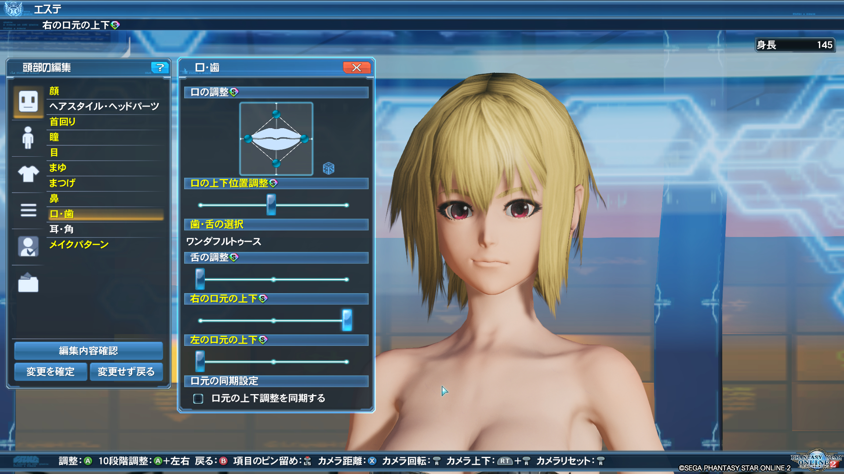Click the 変更を確定 button
The width and height of the screenshot is (844, 474).
pyautogui.click(x=51, y=372)
